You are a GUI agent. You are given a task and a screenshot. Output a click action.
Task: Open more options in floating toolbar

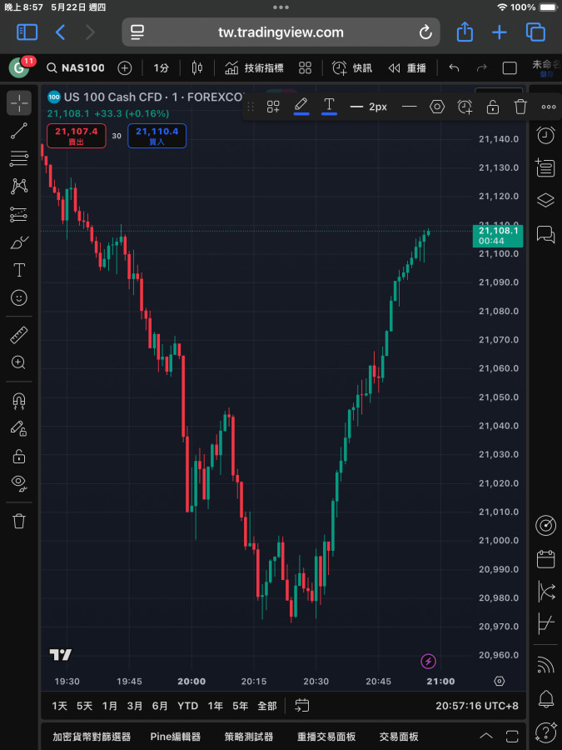[548, 107]
